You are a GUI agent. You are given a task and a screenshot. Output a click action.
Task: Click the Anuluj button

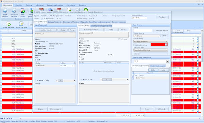[147, 109]
